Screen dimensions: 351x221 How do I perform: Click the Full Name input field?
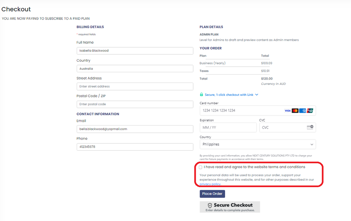[x=135, y=51]
